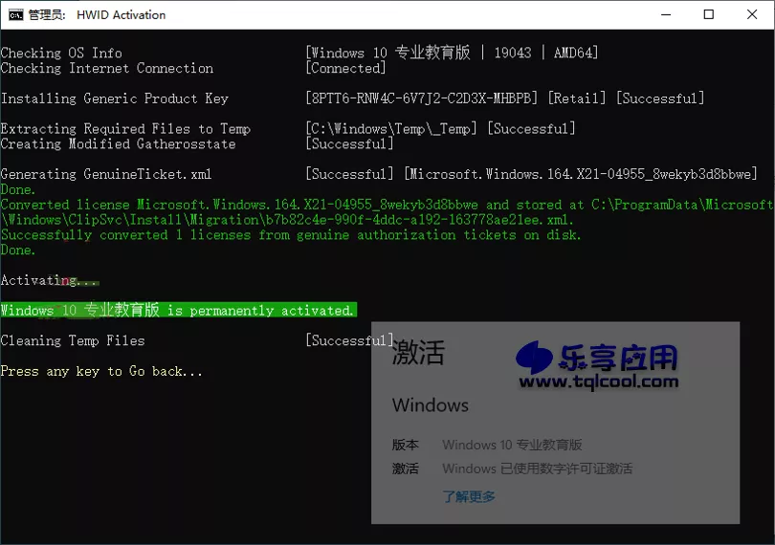The width and height of the screenshot is (775, 545).
Task: Click '[Successful]' on the Gatherosstate line
Action: tap(349, 143)
